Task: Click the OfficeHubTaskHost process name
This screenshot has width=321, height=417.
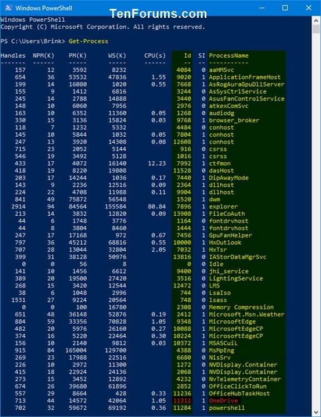Action: 239,393
